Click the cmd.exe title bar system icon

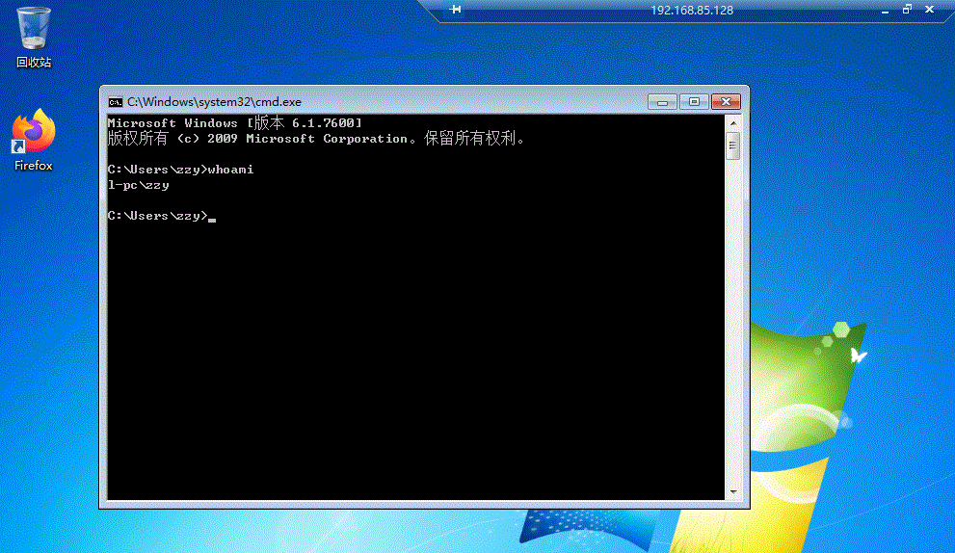coord(115,102)
